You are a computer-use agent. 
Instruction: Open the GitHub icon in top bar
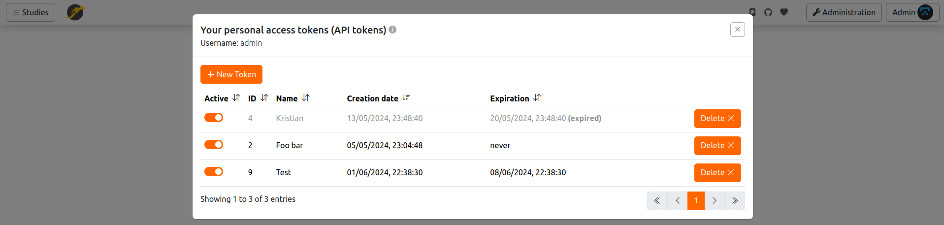pyautogui.click(x=768, y=12)
